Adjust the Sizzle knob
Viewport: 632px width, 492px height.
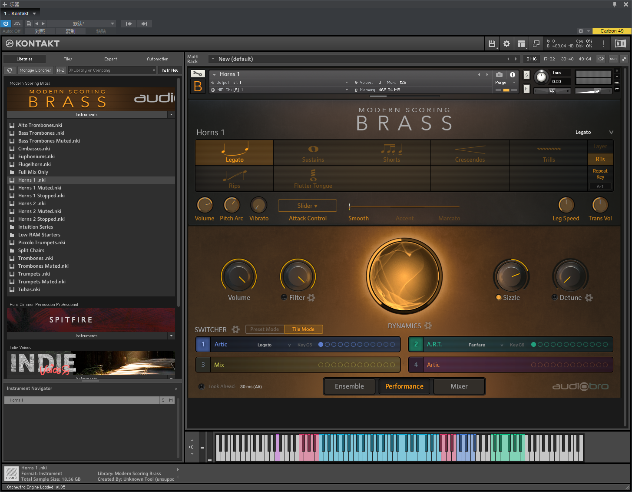click(x=511, y=276)
